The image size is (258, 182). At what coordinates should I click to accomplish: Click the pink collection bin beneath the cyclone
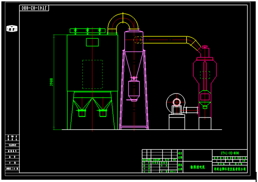click(x=134, y=90)
